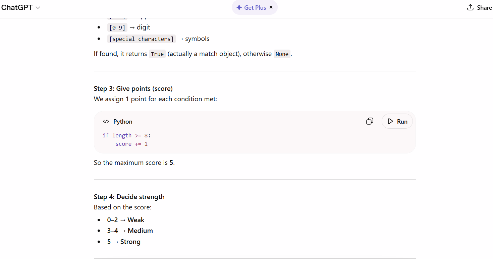
Task: Click "Based on the score:" text
Action: coord(123,207)
